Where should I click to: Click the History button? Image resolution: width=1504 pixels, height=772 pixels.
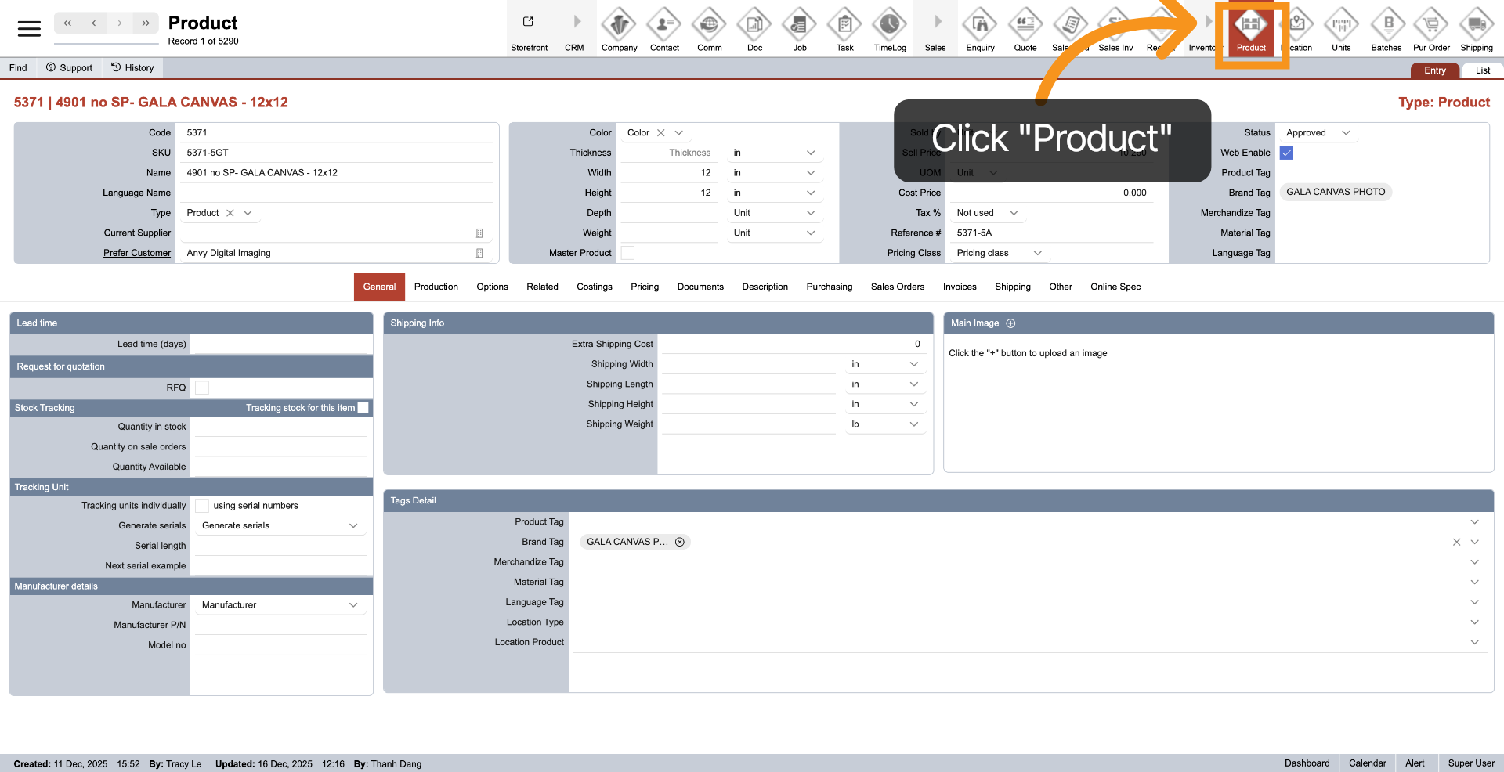132,68
